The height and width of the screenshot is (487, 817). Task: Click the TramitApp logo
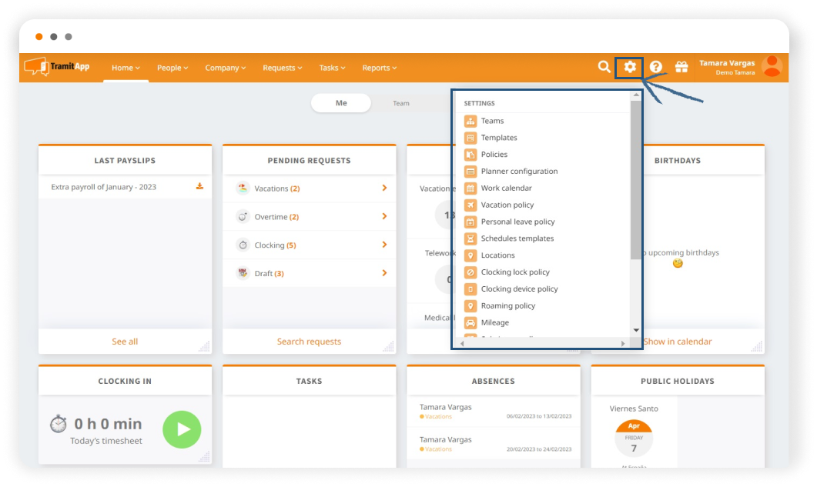point(57,67)
